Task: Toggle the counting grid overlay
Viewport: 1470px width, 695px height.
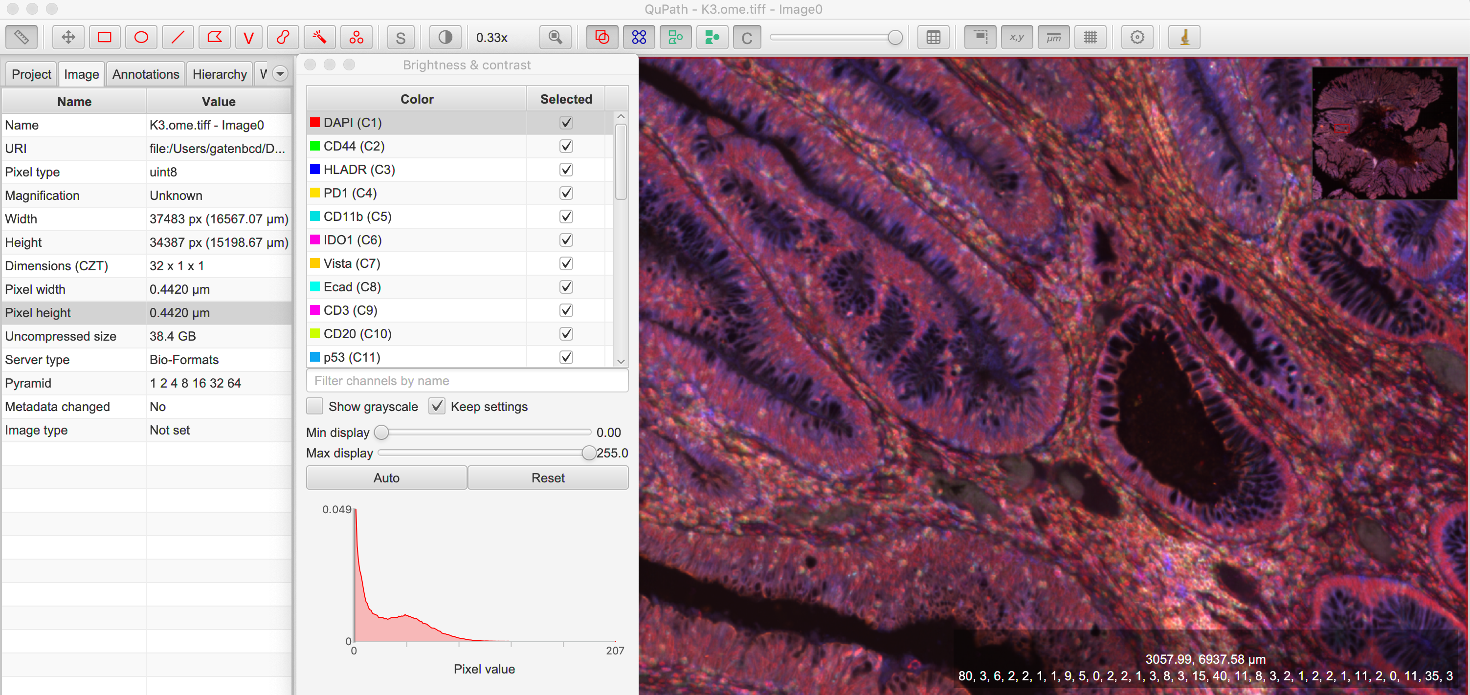Action: (1090, 38)
